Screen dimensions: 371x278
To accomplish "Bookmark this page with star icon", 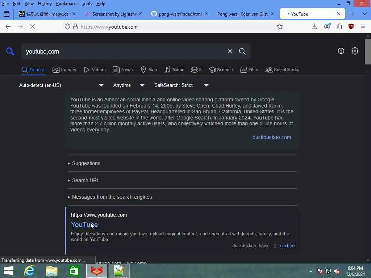I will (280, 27).
